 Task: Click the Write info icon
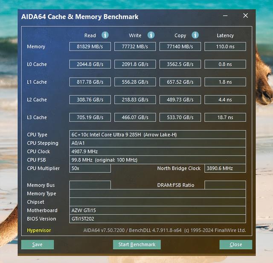coord(151,35)
